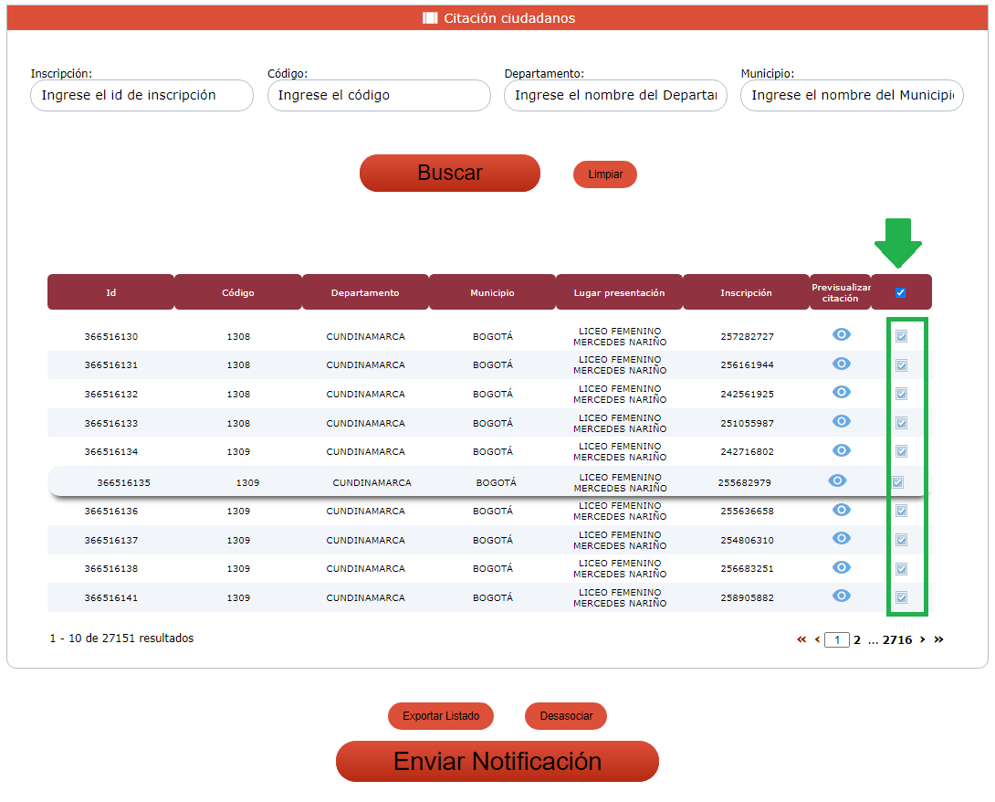The width and height of the screenshot is (995, 802).
Task: Uncheck the checkbox for Id 366516131
Action: [901, 365]
